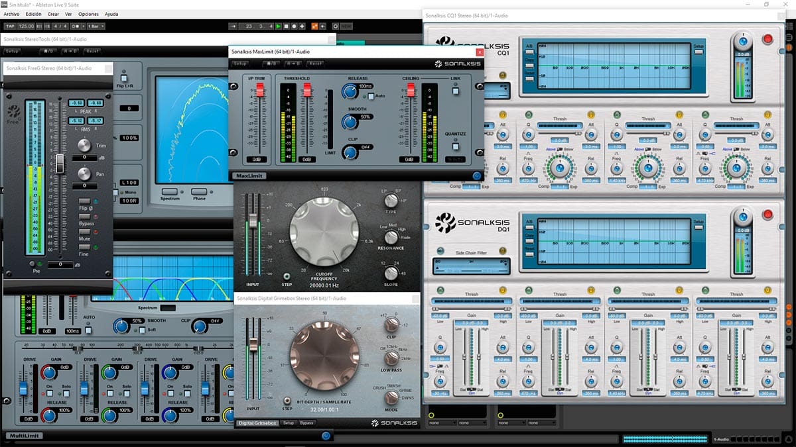This screenshot has height=447, width=796.
Task: Click the MaxLimit Threshold red fader
Action: pos(307,91)
